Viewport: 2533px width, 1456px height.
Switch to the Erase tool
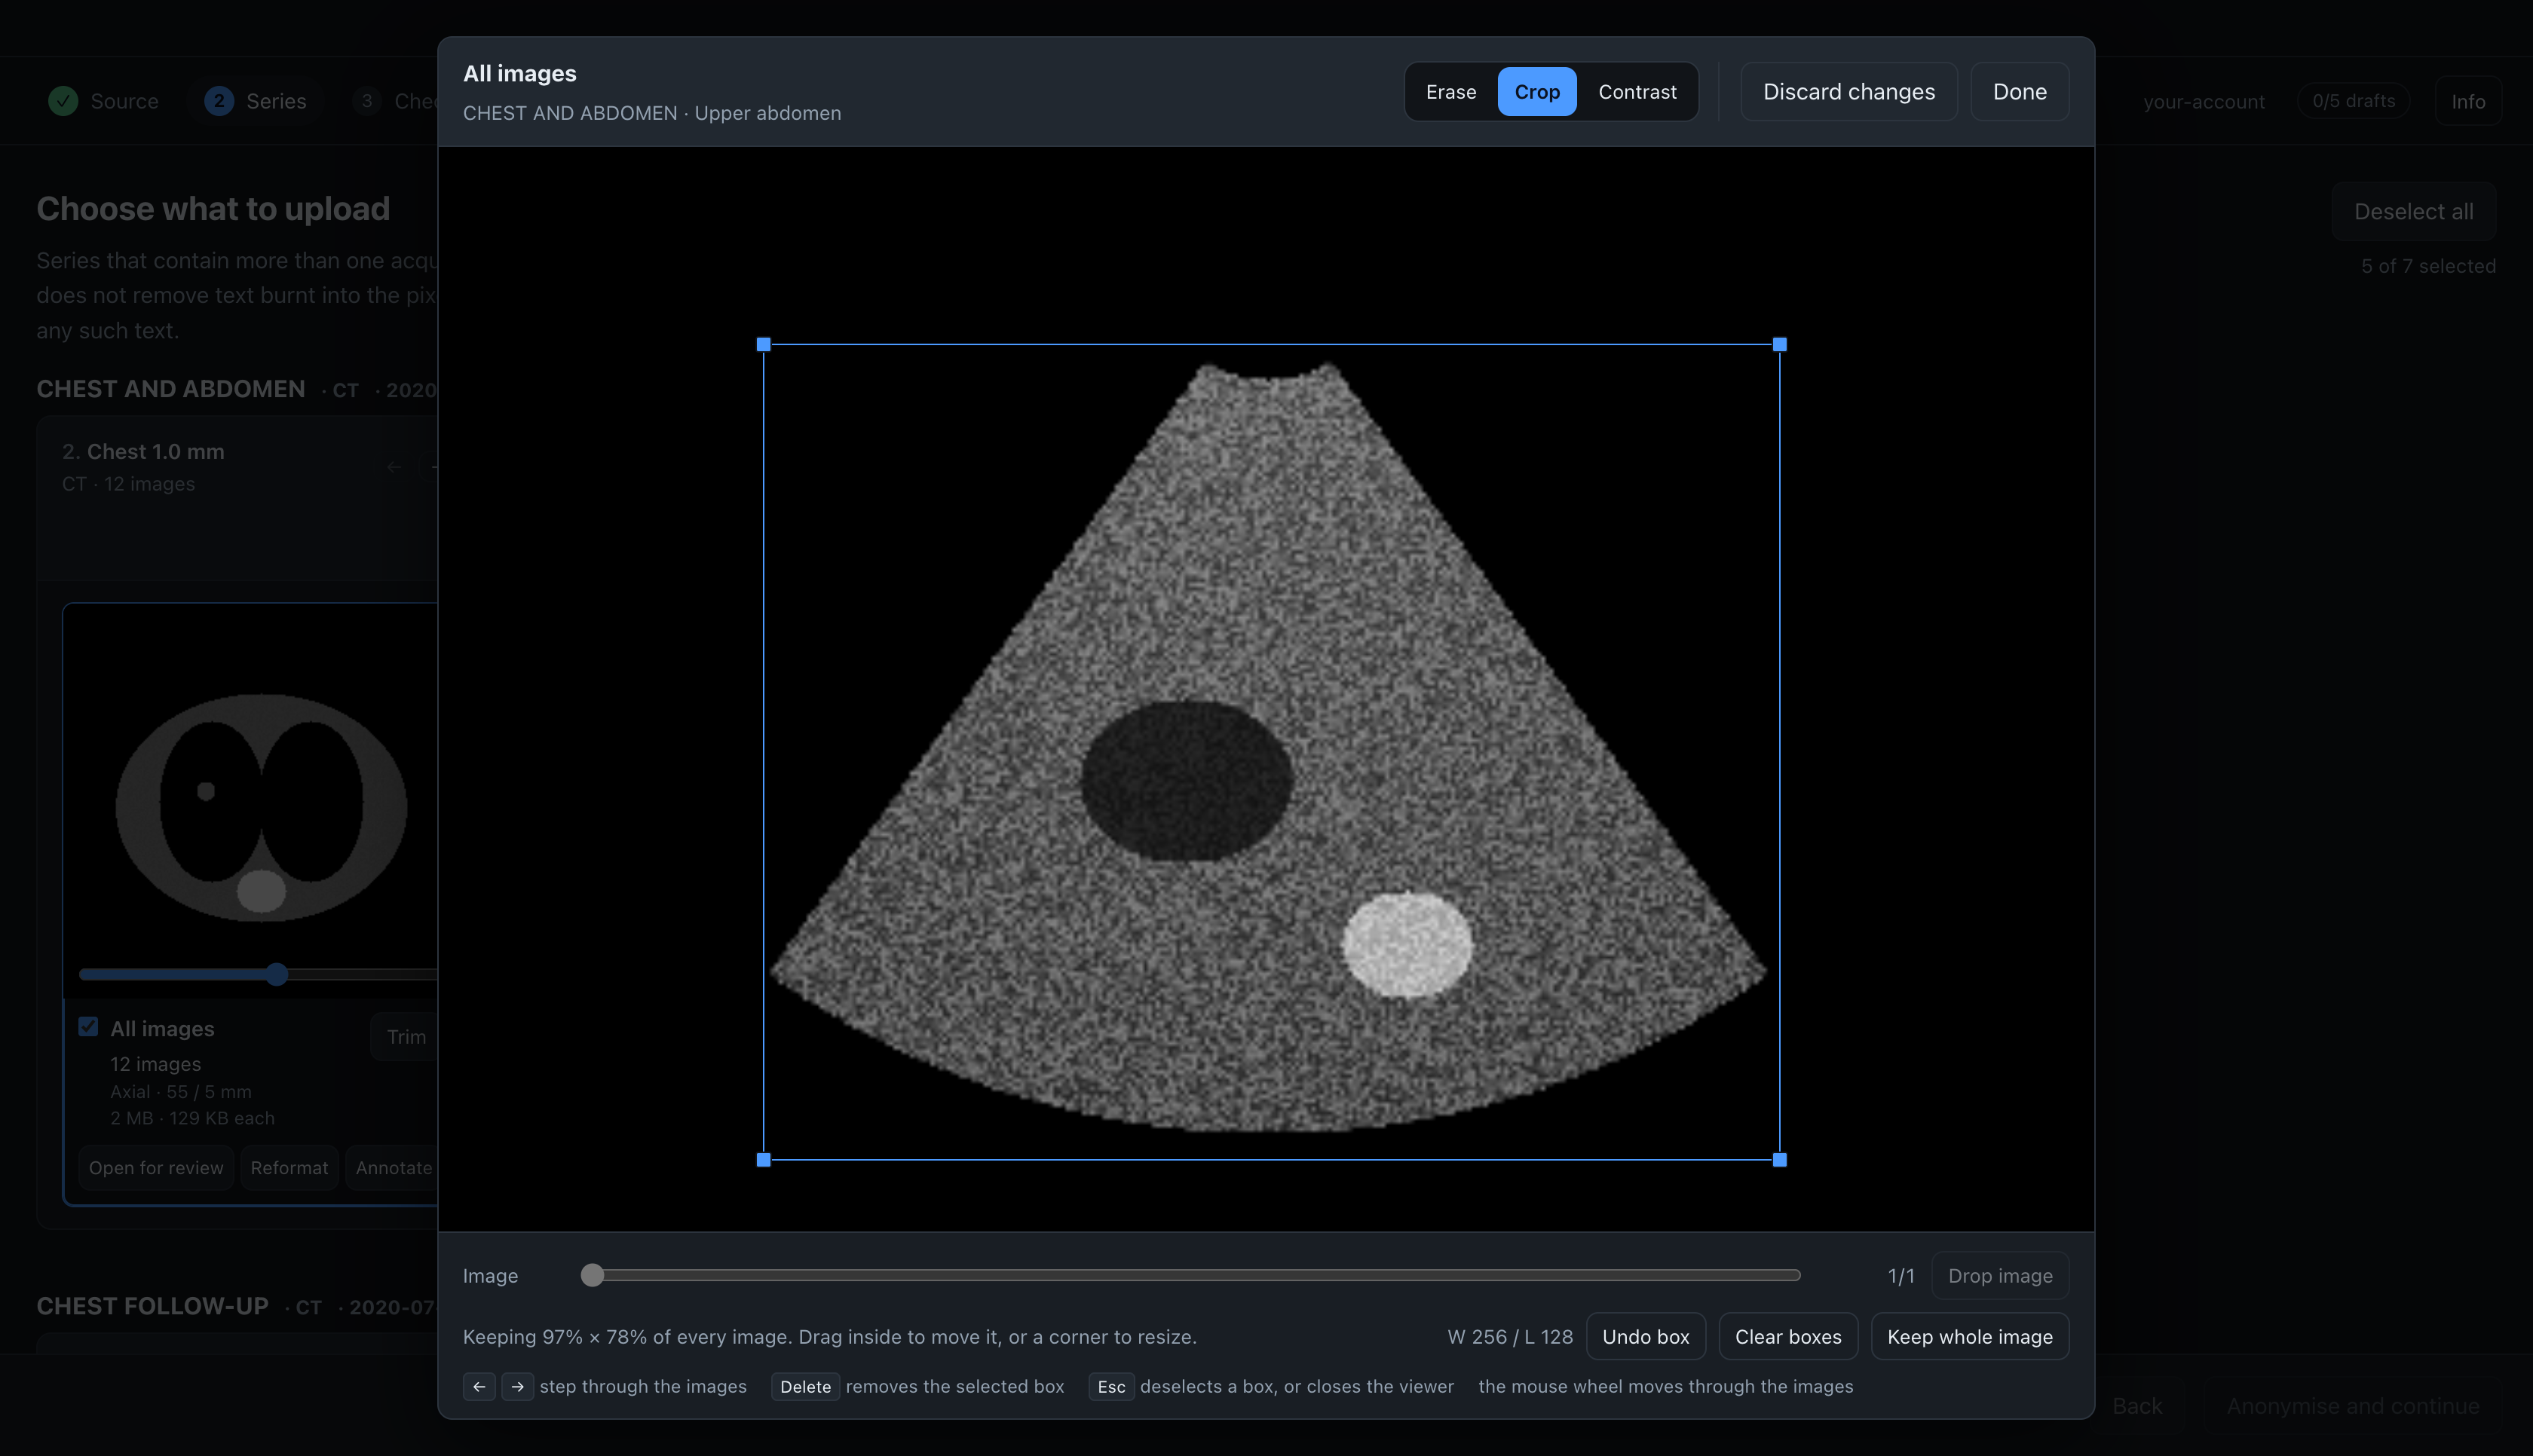coord(1450,92)
